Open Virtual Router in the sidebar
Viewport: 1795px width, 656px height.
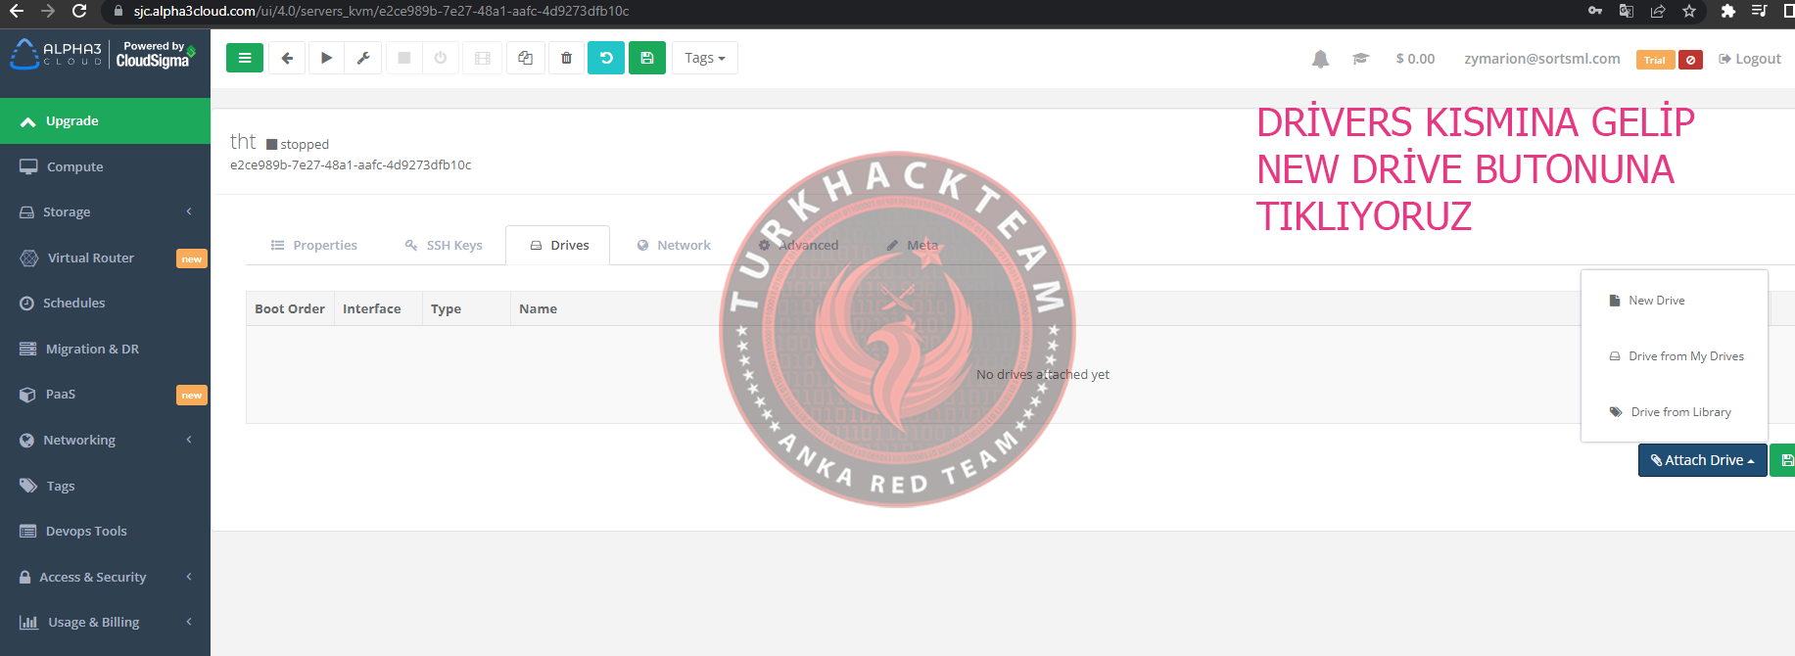pyautogui.click(x=105, y=258)
